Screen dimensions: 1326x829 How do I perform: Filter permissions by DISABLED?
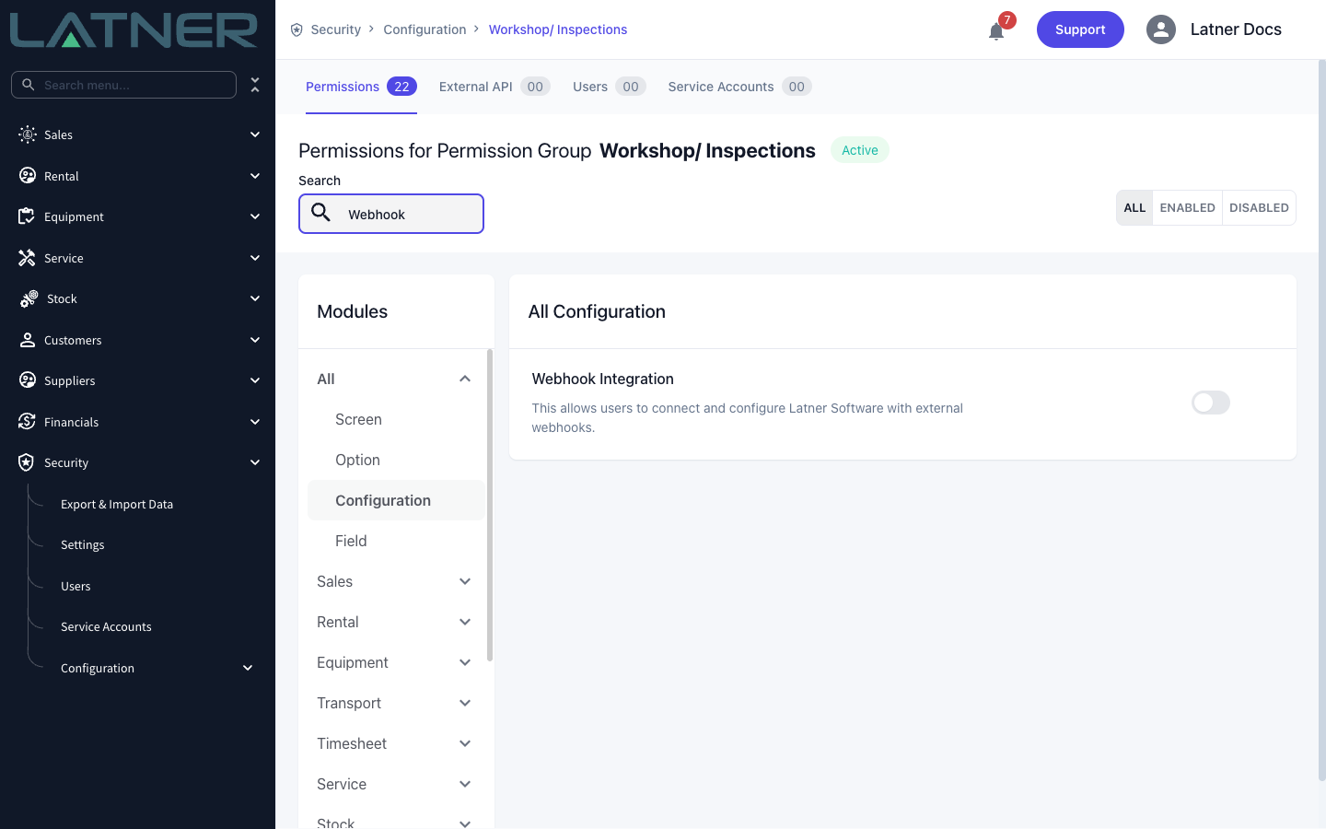pos(1259,207)
